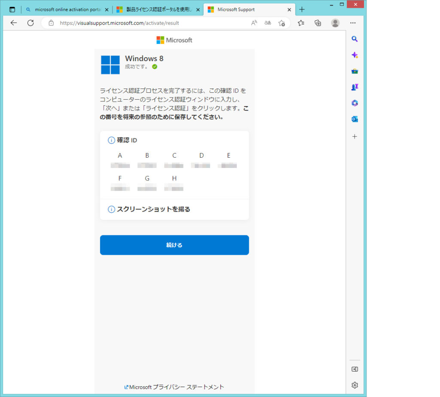
Task: Open the Games chess icon in sidebar
Action: (354, 87)
